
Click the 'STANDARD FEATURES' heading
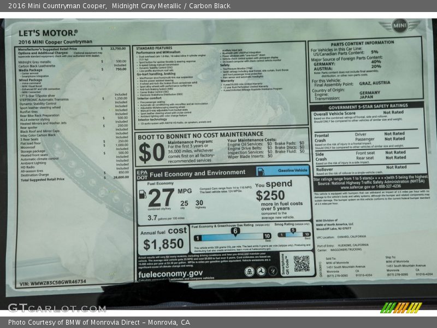tap(154, 48)
